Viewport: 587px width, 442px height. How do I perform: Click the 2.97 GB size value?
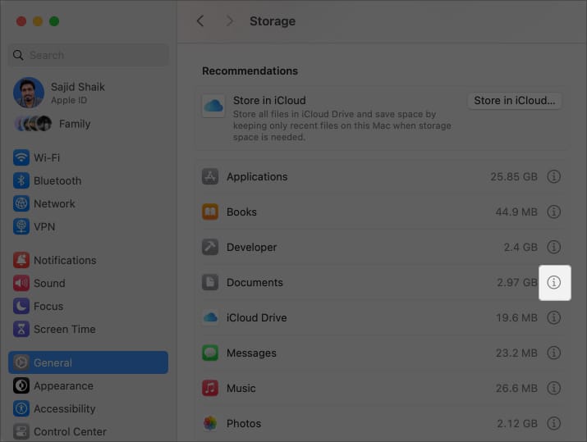(x=517, y=282)
